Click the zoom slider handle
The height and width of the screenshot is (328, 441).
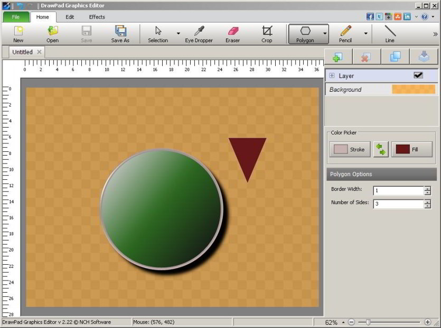pos(368,322)
